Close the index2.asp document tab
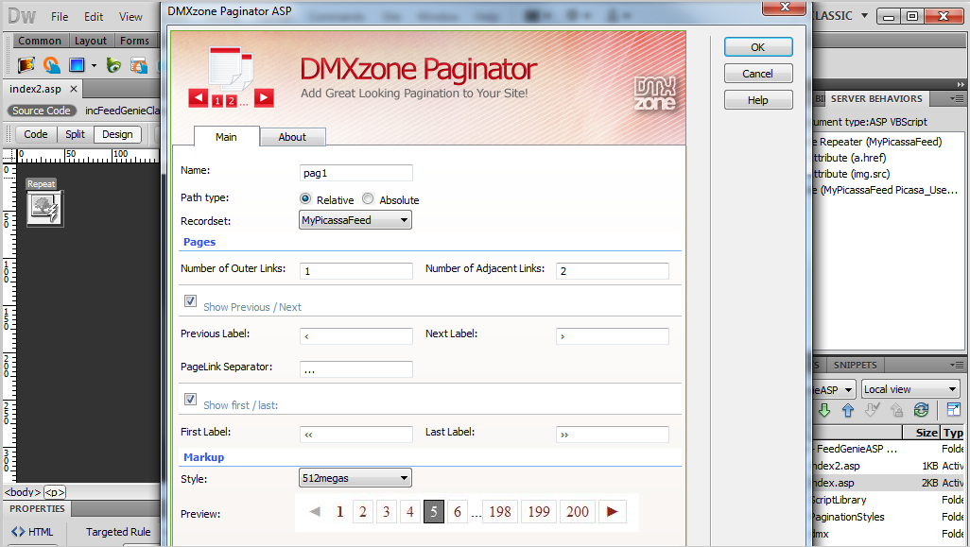 [74, 89]
